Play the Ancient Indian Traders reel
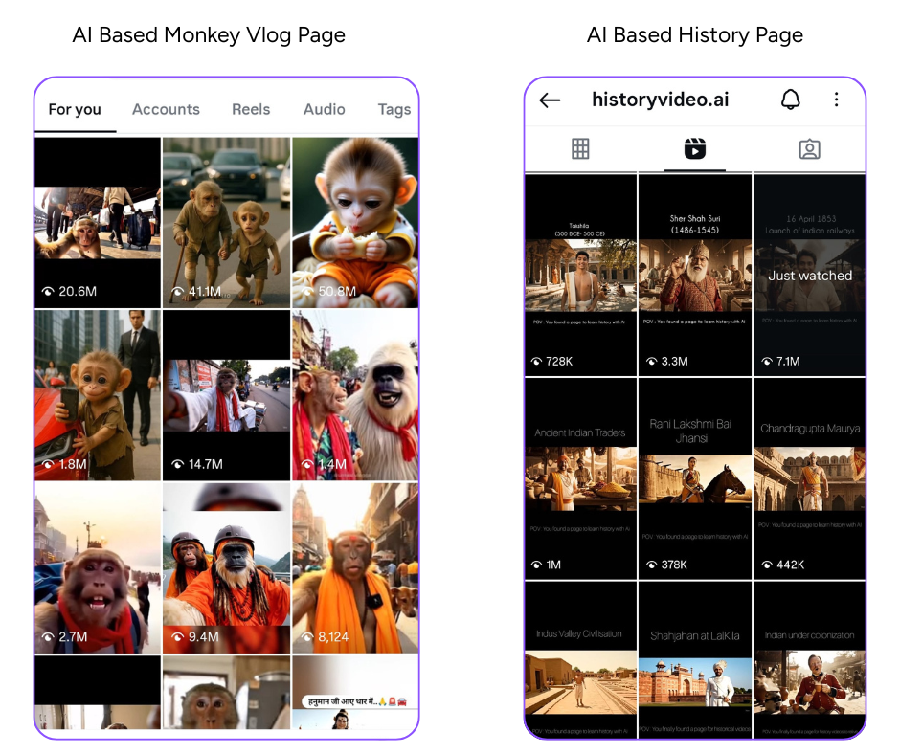 [580, 478]
